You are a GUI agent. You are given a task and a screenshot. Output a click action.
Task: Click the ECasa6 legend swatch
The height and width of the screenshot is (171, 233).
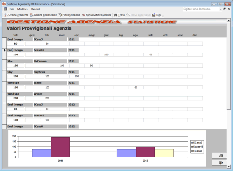click(192, 151)
